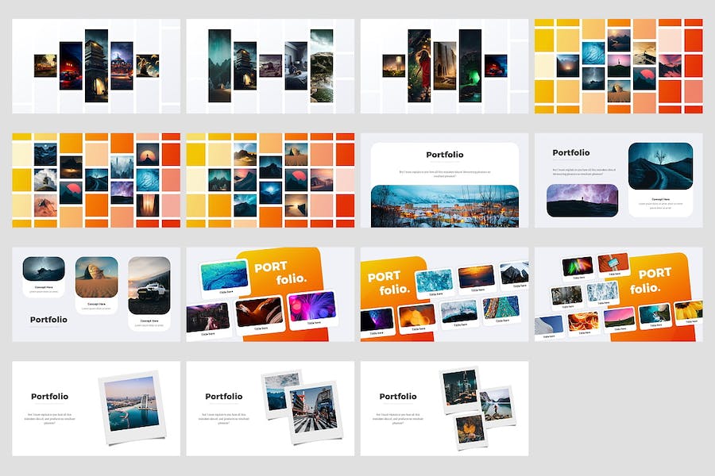Select the slide with Dubai polaroid photo

coord(96,409)
